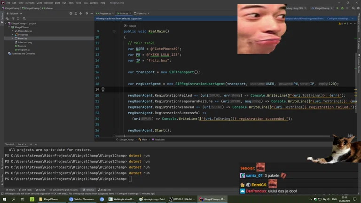Open Debug | Any CPU configuration dropdown

tap(296, 8)
